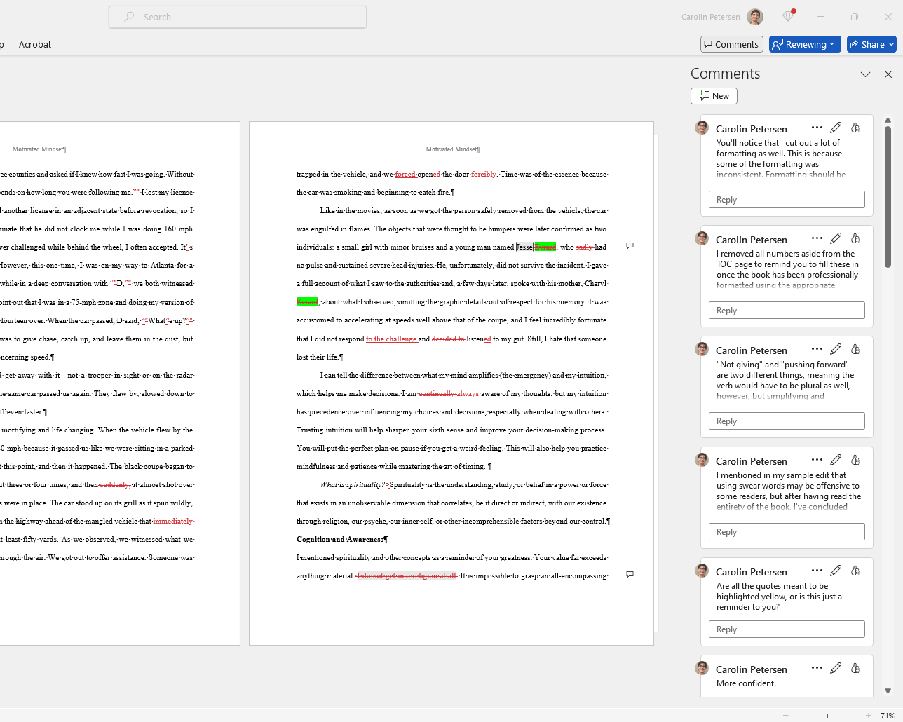
Task: Click the zoom slider in status bar
Action: click(827, 716)
